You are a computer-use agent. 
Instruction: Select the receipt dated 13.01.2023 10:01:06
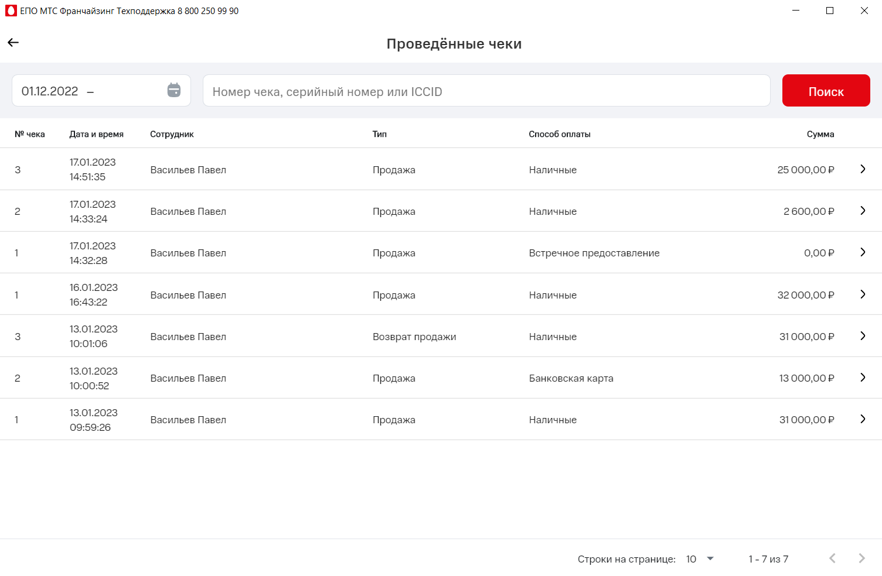click(441, 336)
